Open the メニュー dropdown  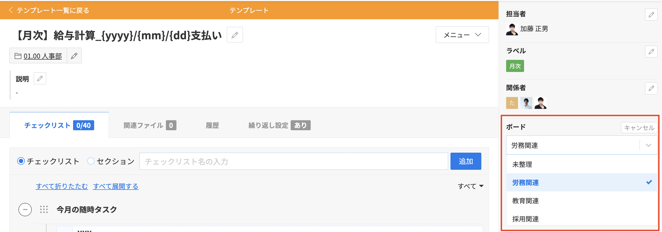pos(462,35)
